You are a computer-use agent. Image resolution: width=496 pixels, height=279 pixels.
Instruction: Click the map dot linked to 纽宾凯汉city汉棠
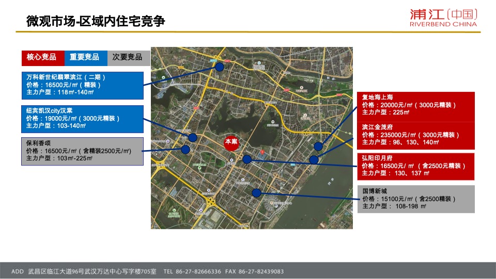193,138
